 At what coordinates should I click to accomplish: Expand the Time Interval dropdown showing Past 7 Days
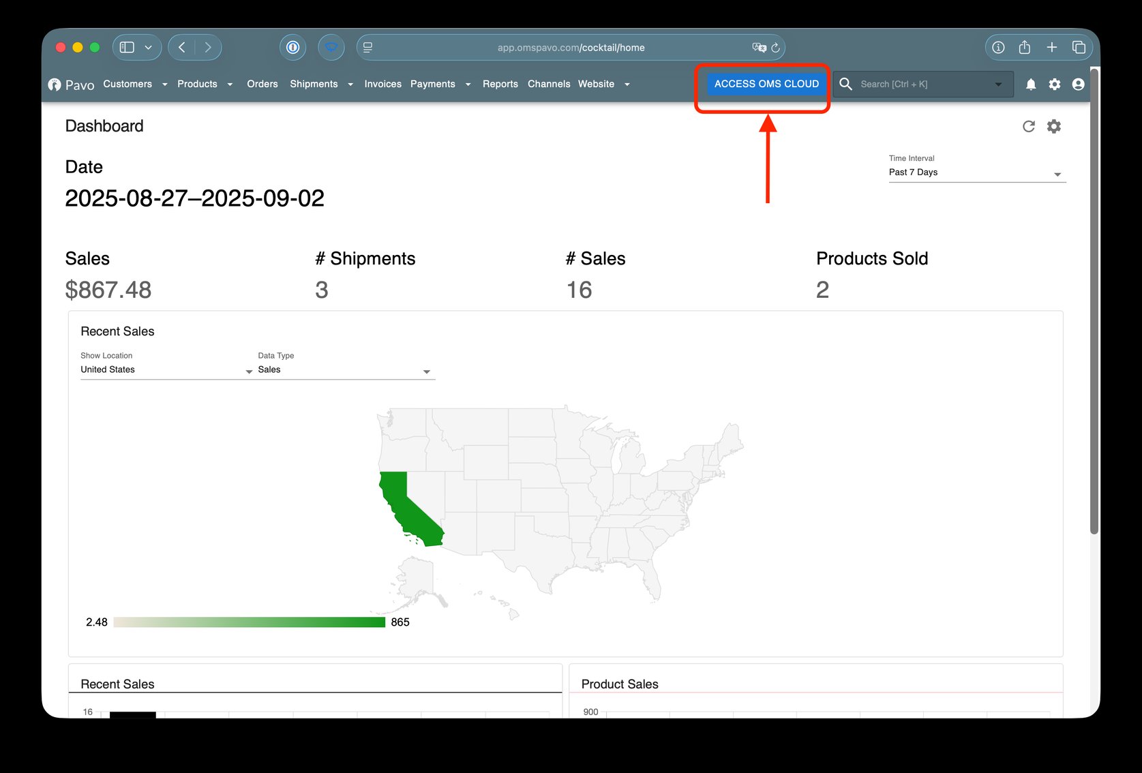[x=1057, y=175]
